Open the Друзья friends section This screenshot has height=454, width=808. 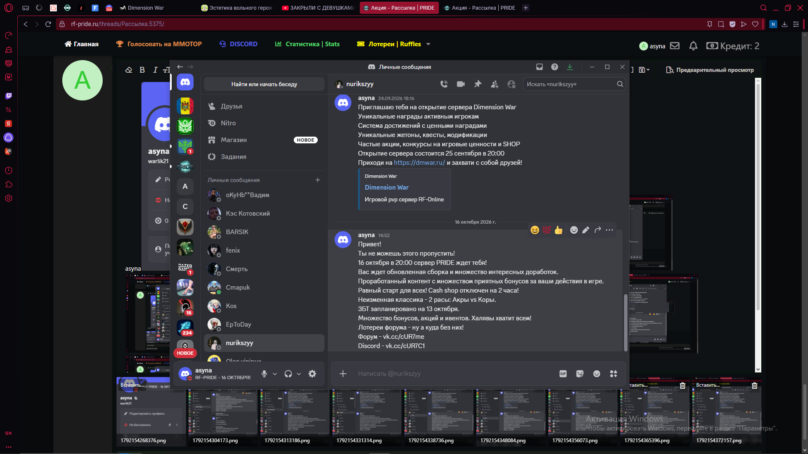[264, 106]
